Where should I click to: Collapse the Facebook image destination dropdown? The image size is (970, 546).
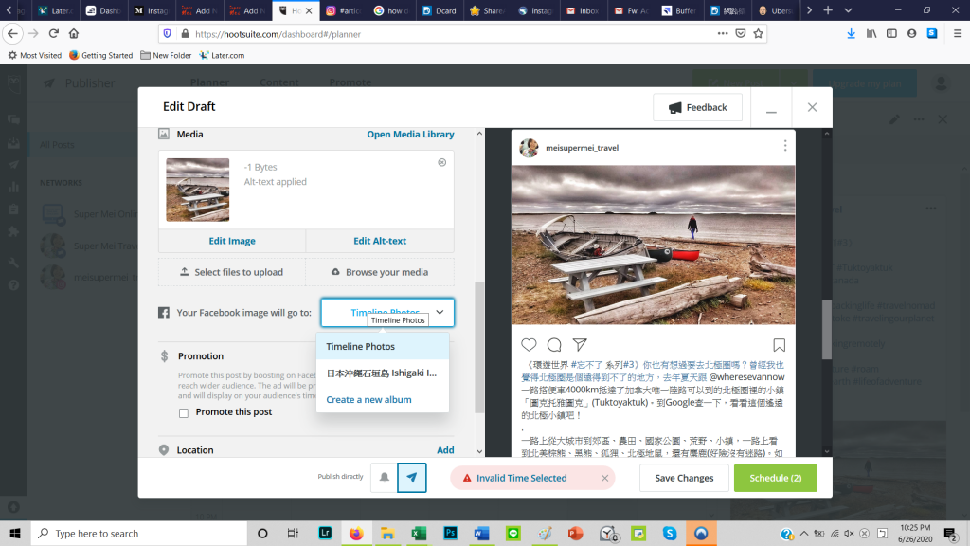click(x=440, y=313)
